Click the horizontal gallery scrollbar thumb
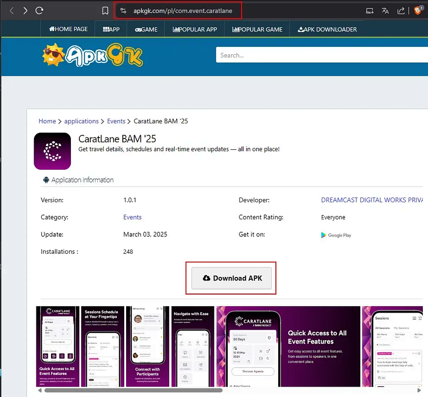This screenshot has width=428, height=397. tap(134, 390)
